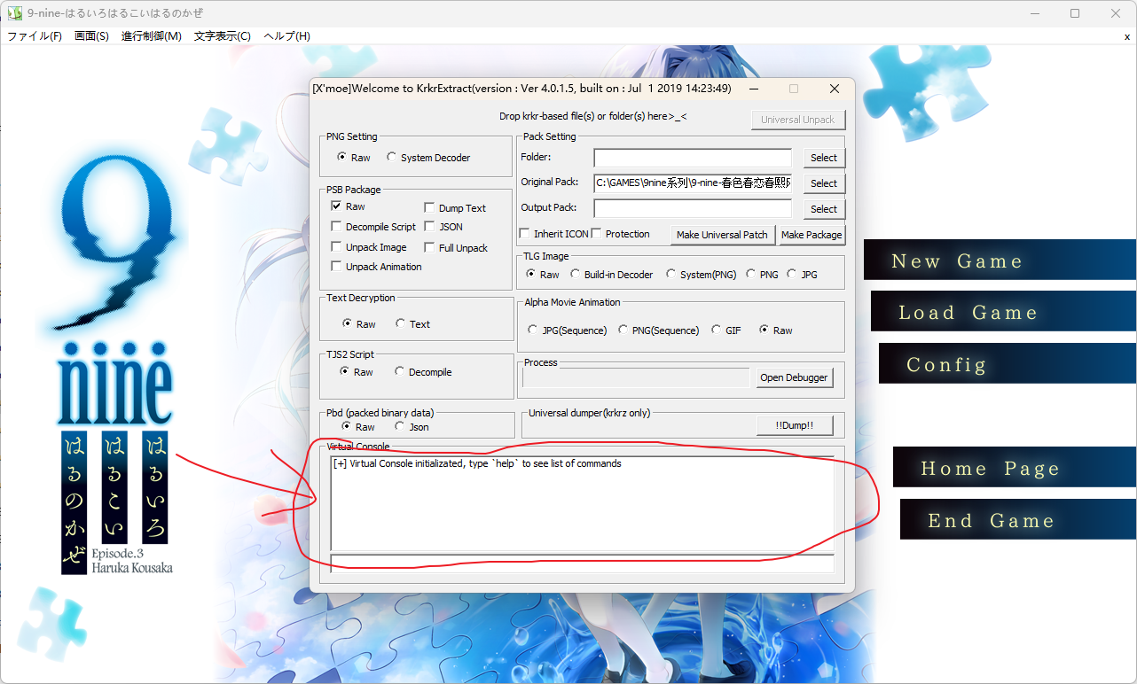Click the Original Pack path field
Image resolution: width=1137 pixels, height=684 pixels.
click(693, 183)
